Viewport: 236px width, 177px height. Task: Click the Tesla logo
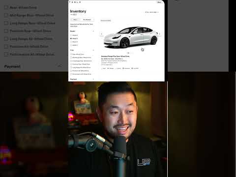(x=75, y=2)
